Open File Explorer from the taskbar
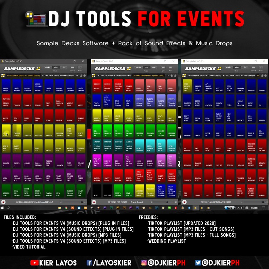 click(x=60, y=208)
